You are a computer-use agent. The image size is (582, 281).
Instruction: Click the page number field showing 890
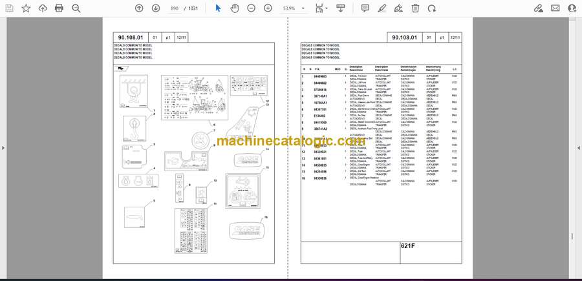click(x=174, y=8)
